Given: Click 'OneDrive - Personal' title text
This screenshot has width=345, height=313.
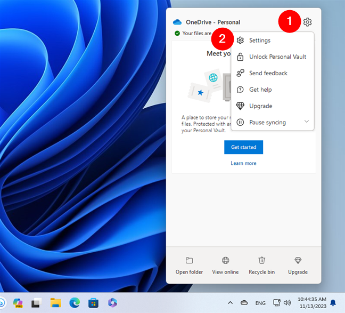Looking at the screenshot, I should [x=213, y=22].
